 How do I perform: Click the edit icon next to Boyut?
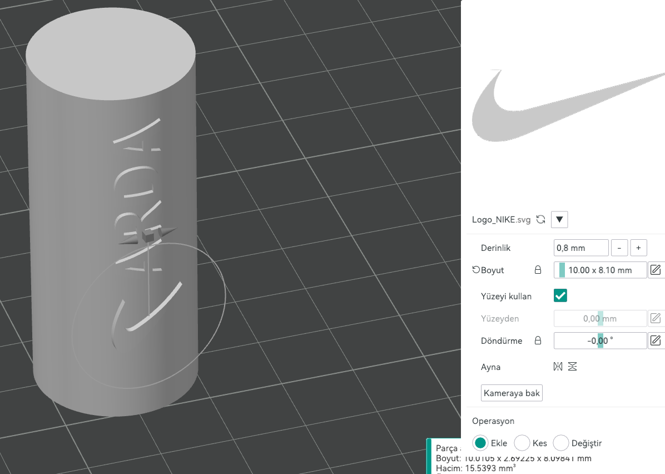click(x=656, y=270)
